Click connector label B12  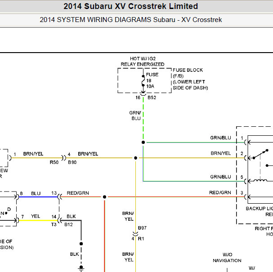pos(68,224)
